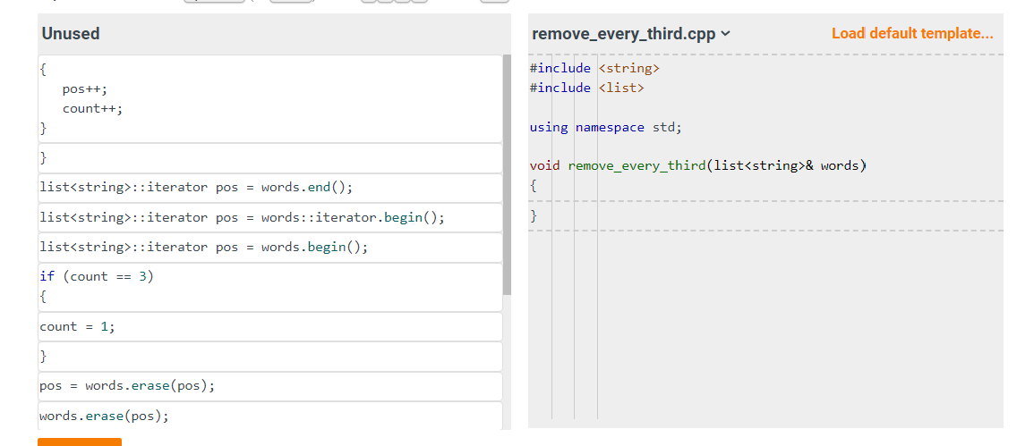Image resolution: width=1034 pixels, height=446 pixels.
Task: Select the pos++ count++ block tile
Action: [x=270, y=98]
